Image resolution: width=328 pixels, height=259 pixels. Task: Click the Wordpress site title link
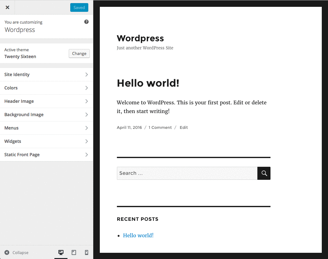(x=140, y=38)
